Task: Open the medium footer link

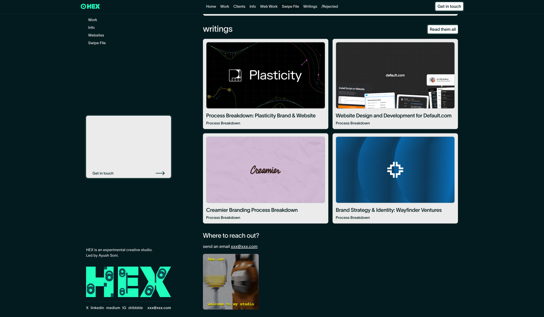Action: [113, 308]
